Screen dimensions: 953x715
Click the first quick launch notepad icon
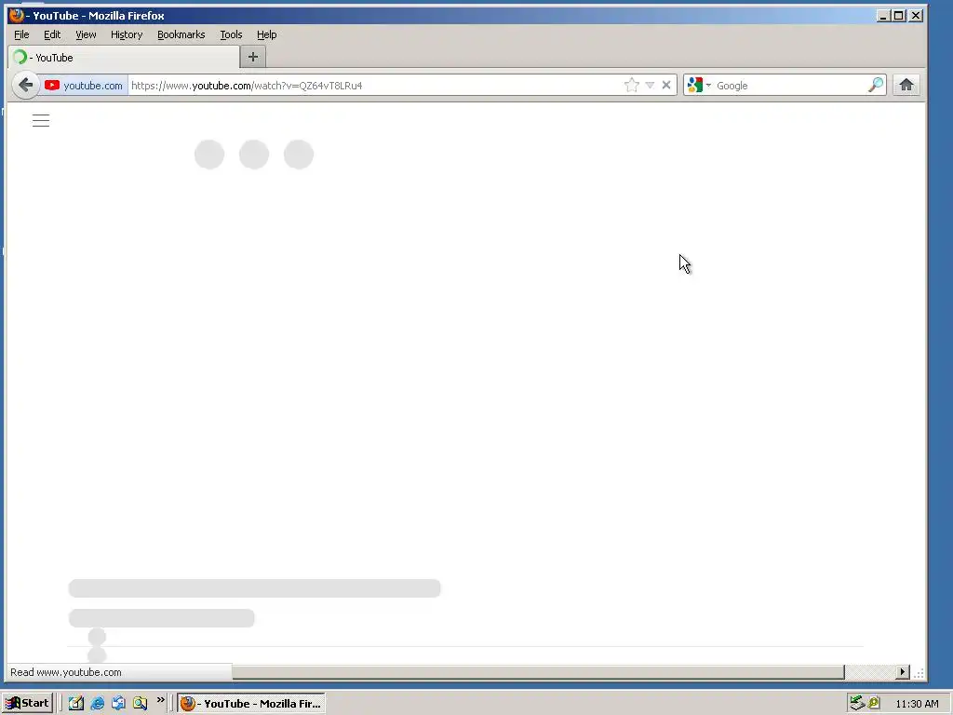click(x=76, y=704)
